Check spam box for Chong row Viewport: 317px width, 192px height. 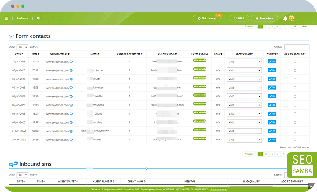pyautogui.click(x=295, y=114)
